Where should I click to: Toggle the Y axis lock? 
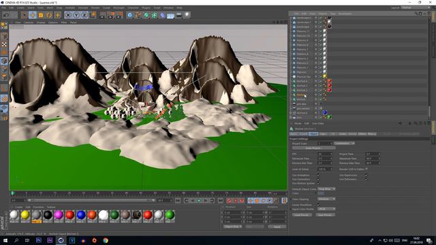tap(76, 15)
